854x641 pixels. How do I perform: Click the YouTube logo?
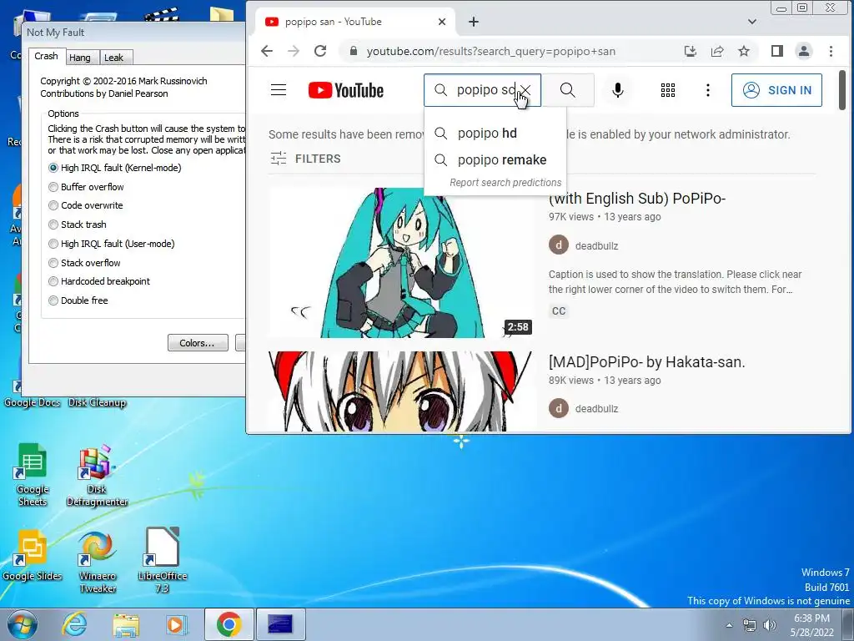click(x=346, y=90)
